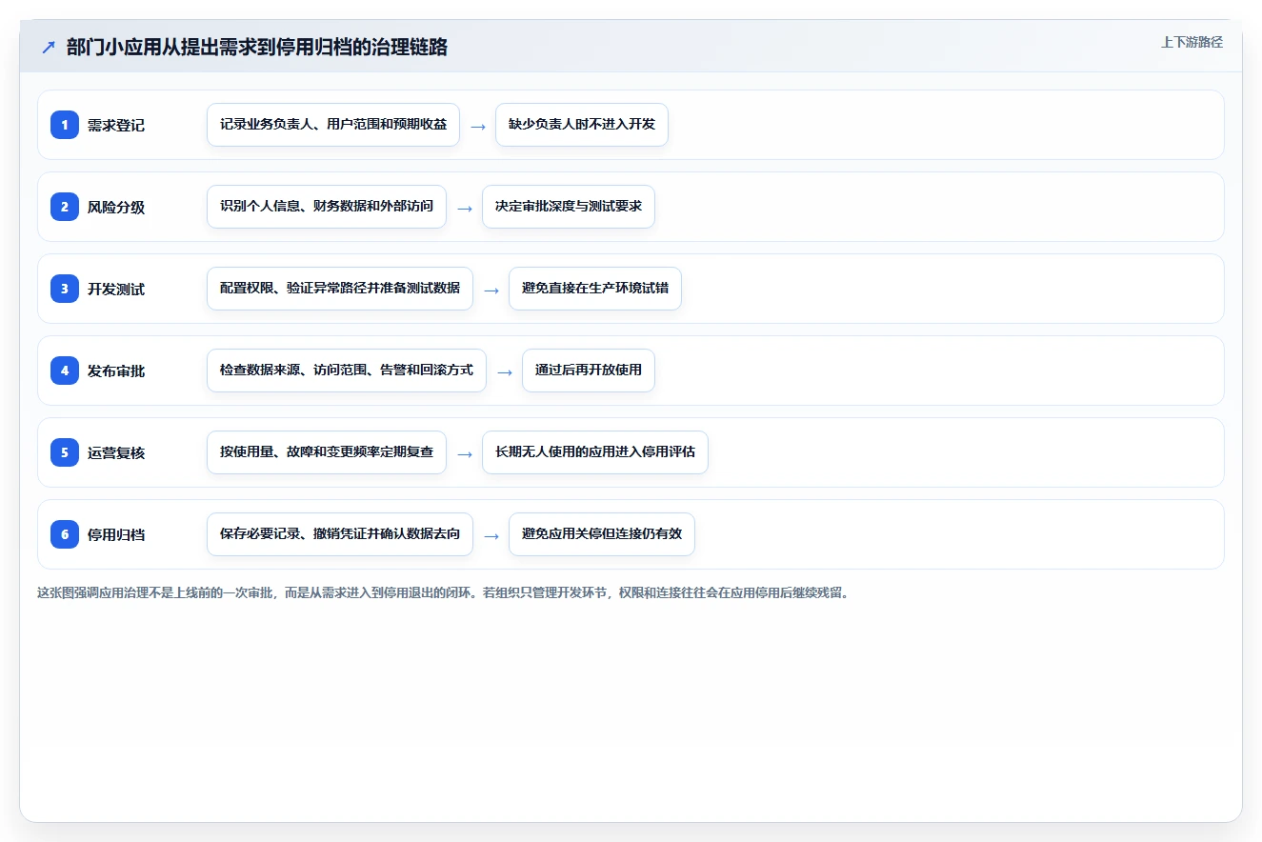
Task: Open the 识别个人信息、财务数据和外部访问 card
Action: [x=327, y=207]
